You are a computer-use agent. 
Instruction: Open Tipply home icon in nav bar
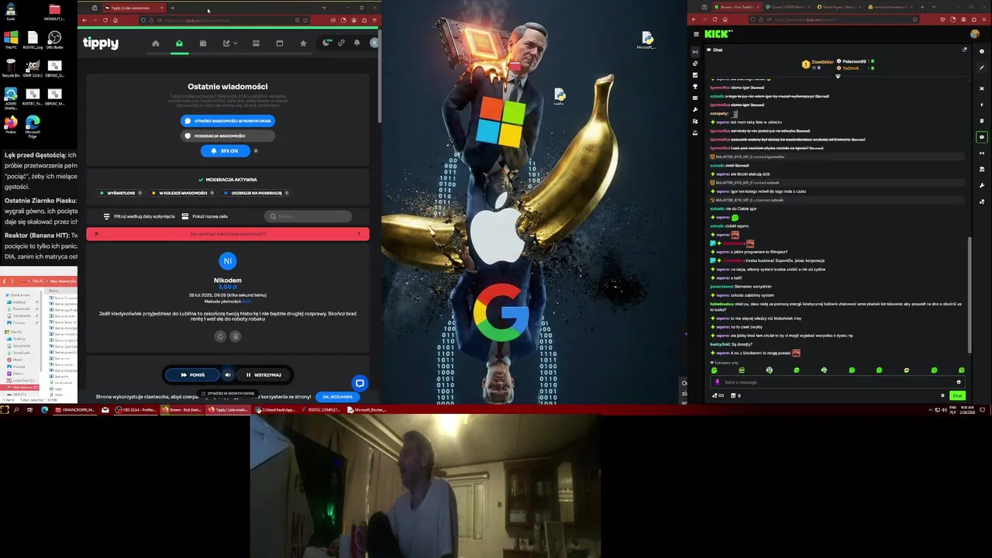[156, 43]
